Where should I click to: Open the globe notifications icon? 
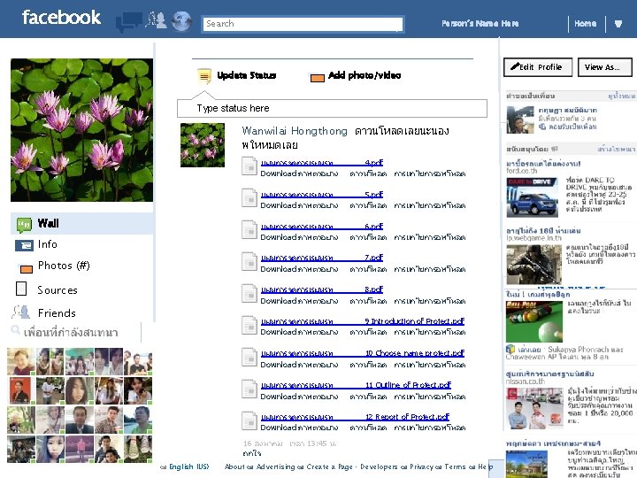pyautogui.click(x=181, y=21)
